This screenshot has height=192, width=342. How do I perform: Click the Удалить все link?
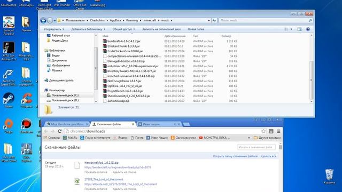[268, 156]
